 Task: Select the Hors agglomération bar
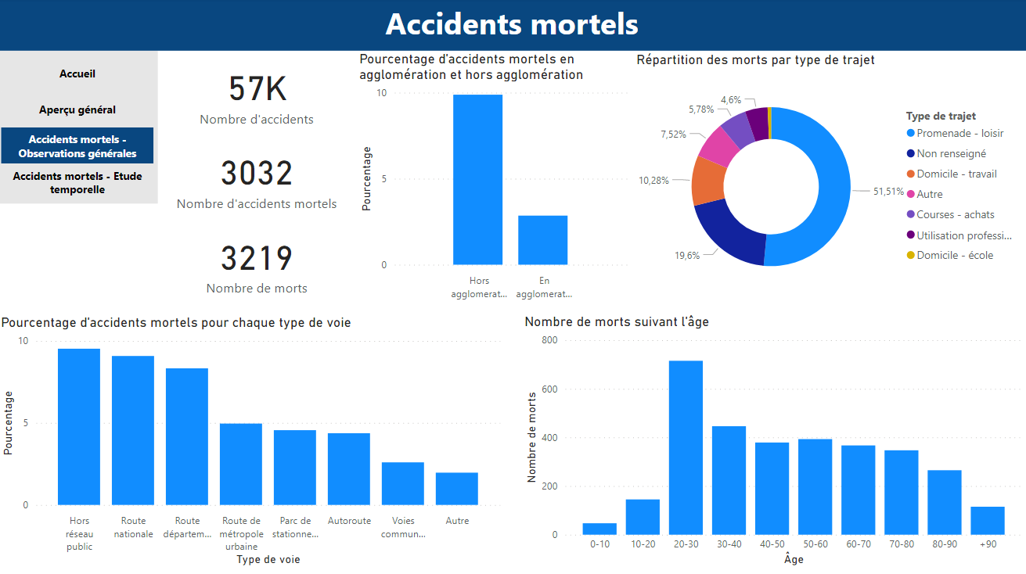(477, 179)
